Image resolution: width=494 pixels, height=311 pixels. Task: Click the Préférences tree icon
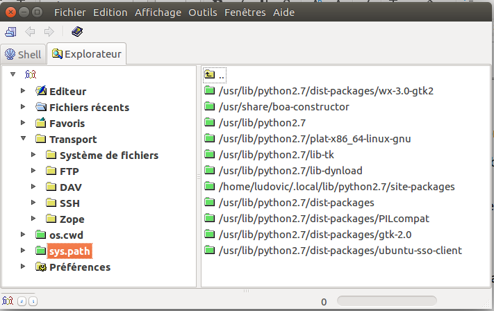pyautogui.click(x=41, y=267)
